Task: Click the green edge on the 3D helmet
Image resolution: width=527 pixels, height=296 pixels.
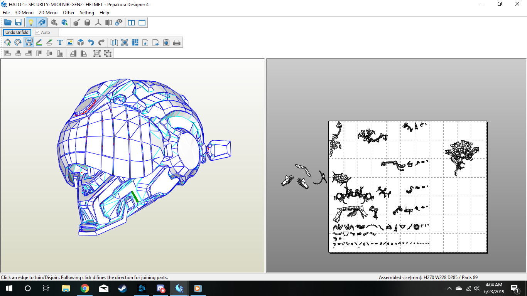Action: (135, 197)
